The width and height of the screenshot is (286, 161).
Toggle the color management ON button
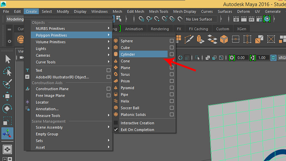[x=273, y=58]
